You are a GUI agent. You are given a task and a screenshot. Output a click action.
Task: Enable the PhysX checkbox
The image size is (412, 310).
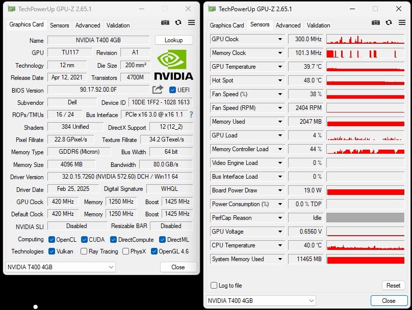(x=125, y=251)
